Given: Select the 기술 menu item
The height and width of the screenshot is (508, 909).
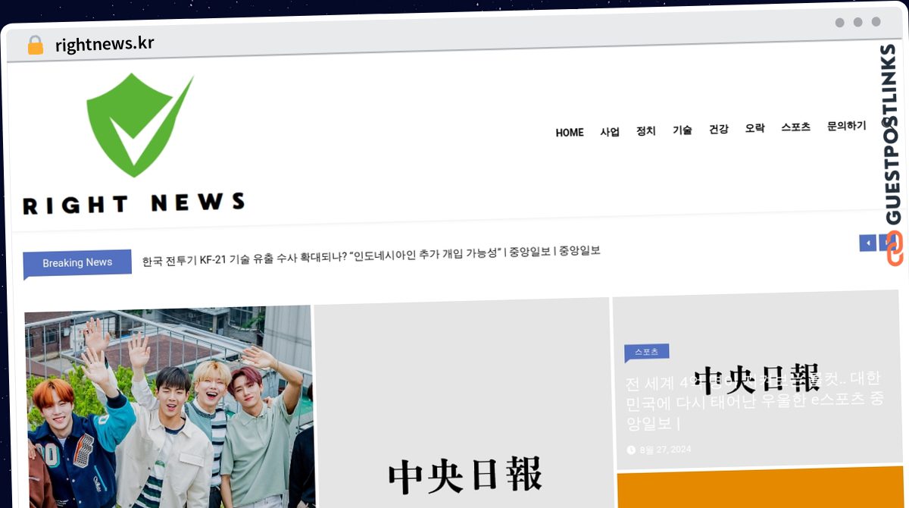Looking at the screenshot, I should tap(683, 130).
